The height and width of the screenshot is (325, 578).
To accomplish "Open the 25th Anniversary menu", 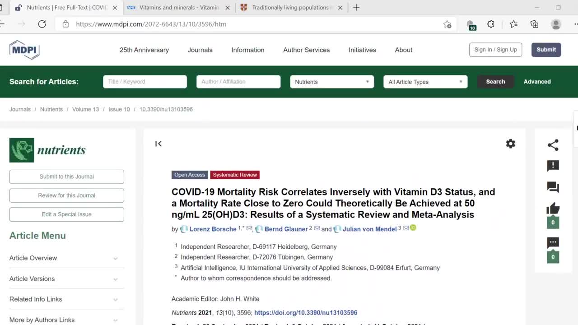I will pos(144,50).
